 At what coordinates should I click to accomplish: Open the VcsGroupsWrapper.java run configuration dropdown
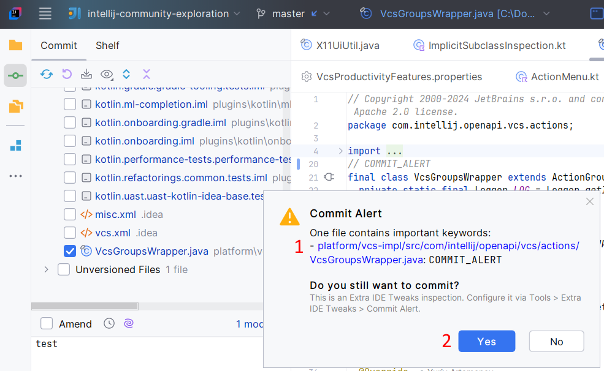pos(454,14)
